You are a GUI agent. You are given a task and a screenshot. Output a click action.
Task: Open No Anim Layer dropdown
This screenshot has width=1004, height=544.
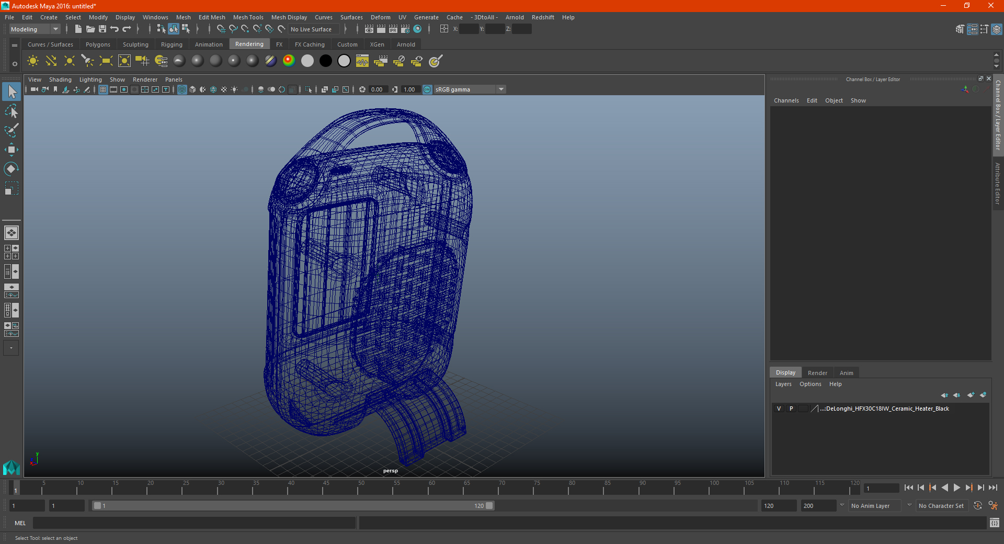(874, 506)
